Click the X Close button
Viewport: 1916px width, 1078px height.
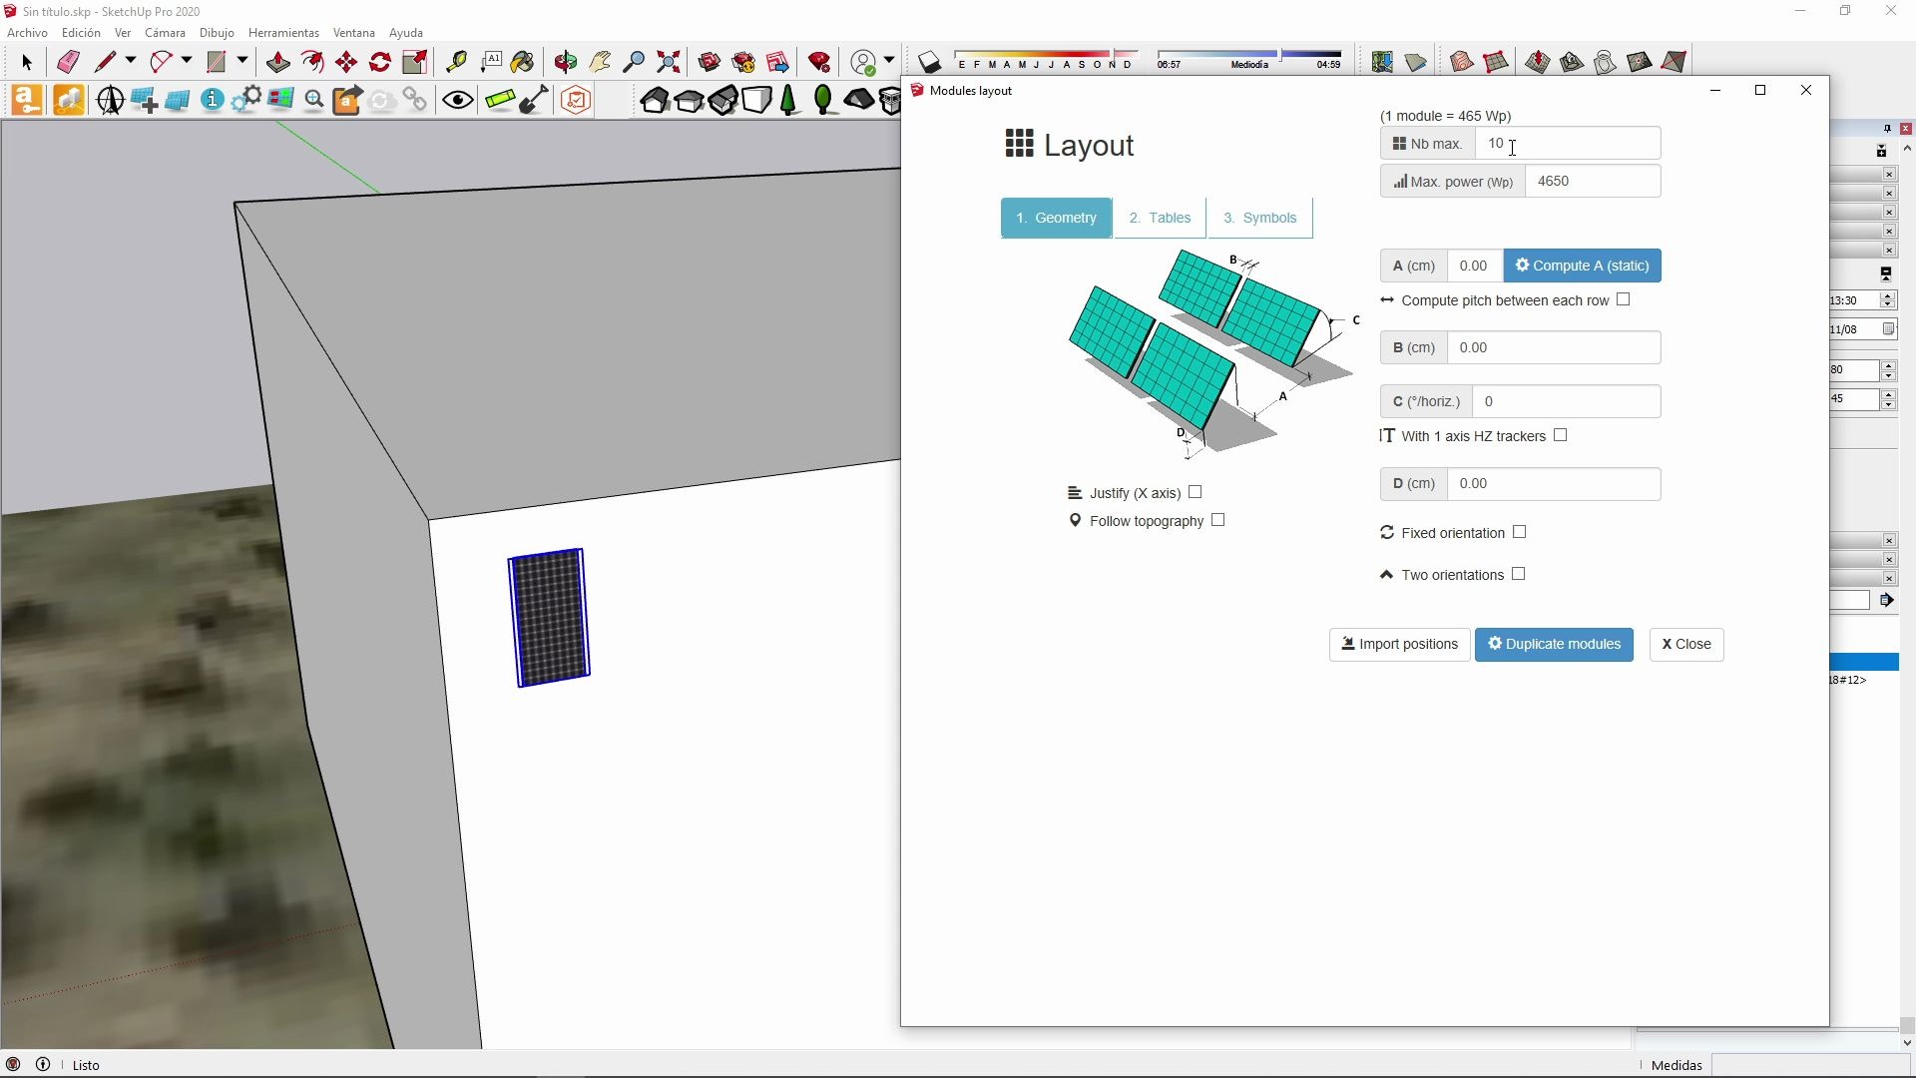click(x=1686, y=644)
